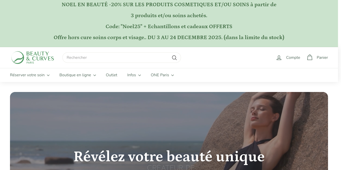Focus the Rechercher search field
Screen dimensions: 341x170
(x=122, y=58)
